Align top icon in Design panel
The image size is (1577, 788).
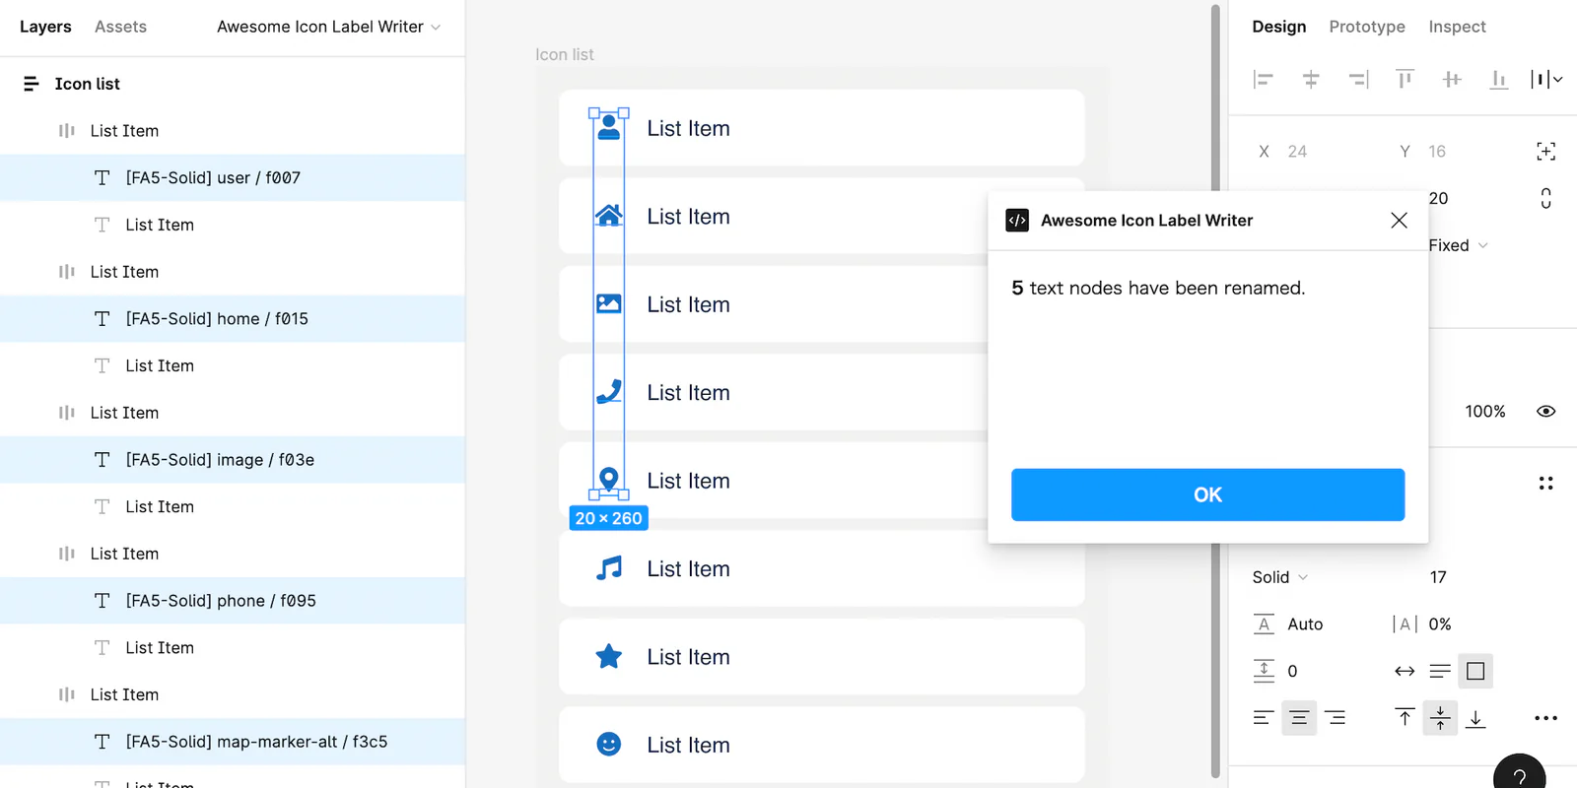(1405, 79)
